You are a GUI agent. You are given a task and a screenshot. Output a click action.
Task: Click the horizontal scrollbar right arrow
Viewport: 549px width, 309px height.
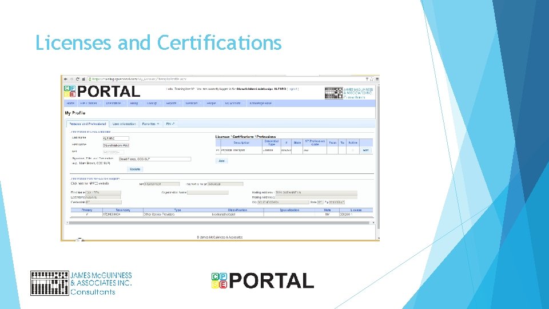tap(373, 223)
